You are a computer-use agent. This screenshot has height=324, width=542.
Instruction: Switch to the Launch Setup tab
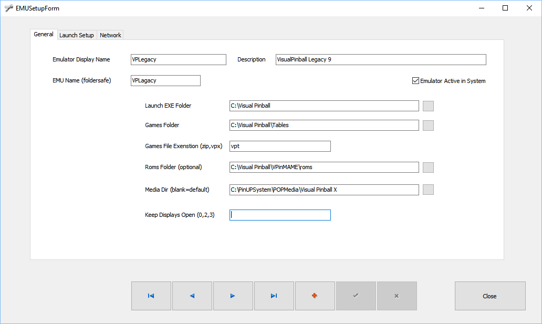pos(77,35)
